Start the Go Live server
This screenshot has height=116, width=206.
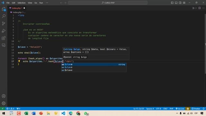click(180, 109)
